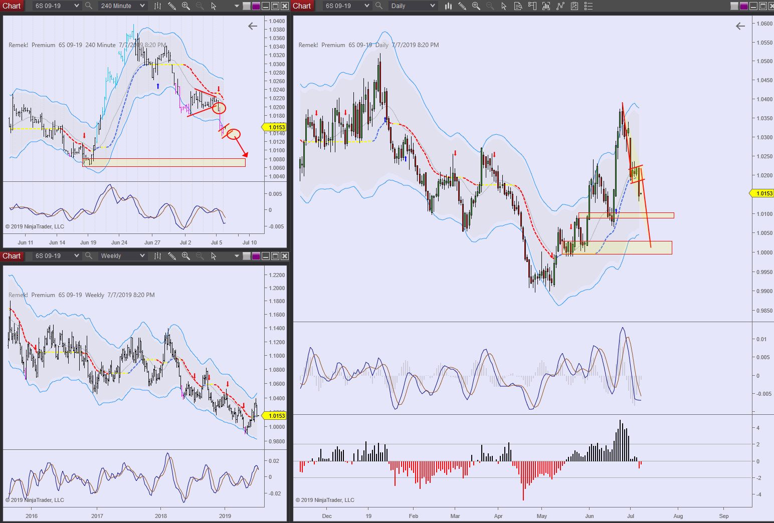Expand toolbar overflow arrow in 240 Minute chart
Screen dimensions: 774x523
pos(237,6)
